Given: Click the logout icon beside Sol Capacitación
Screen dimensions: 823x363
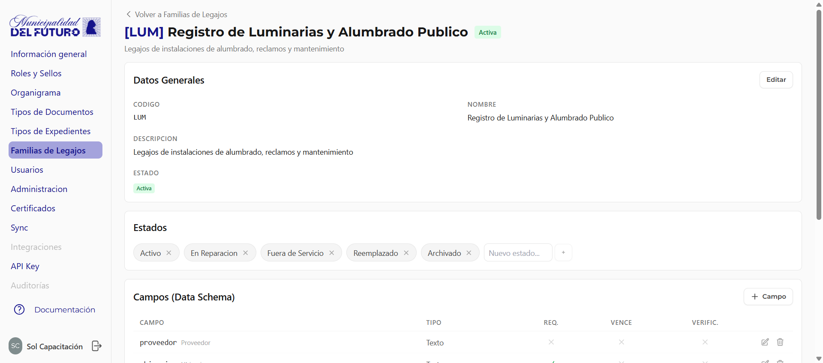Looking at the screenshot, I should click(97, 346).
